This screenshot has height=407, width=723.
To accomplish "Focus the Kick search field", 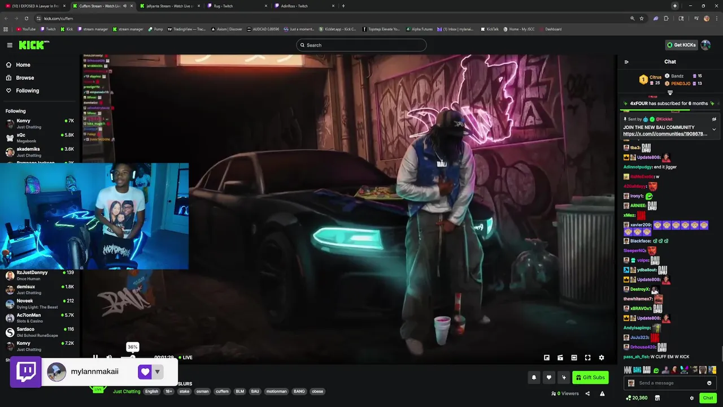I will pos(361,45).
